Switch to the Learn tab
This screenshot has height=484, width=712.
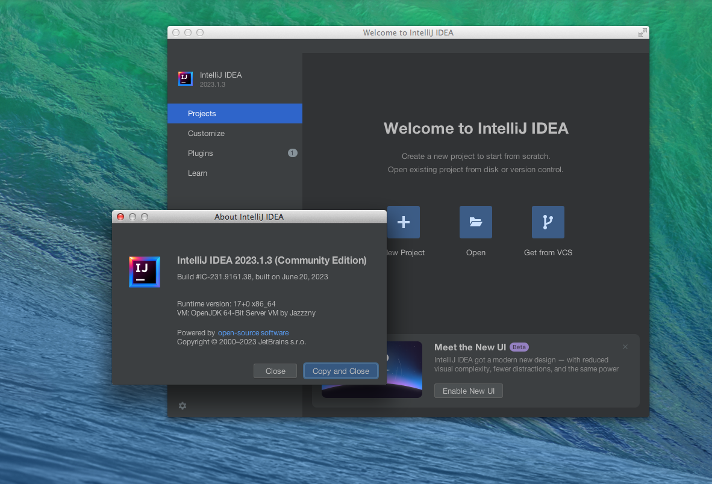tap(235, 173)
